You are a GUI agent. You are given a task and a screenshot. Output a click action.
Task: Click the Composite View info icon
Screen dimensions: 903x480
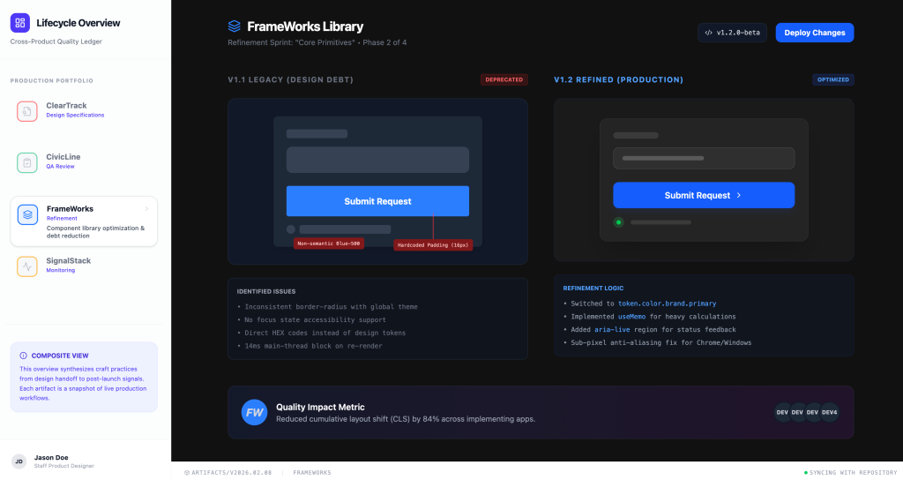pos(24,355)
